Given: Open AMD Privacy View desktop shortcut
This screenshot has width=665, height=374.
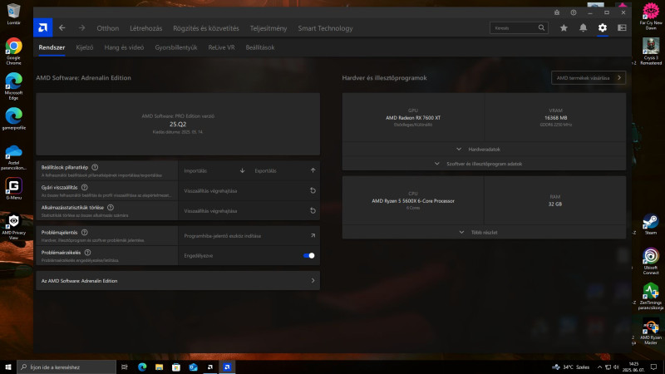Looking at the screenshot, I should pyautogui.click(x=13, y=227).
